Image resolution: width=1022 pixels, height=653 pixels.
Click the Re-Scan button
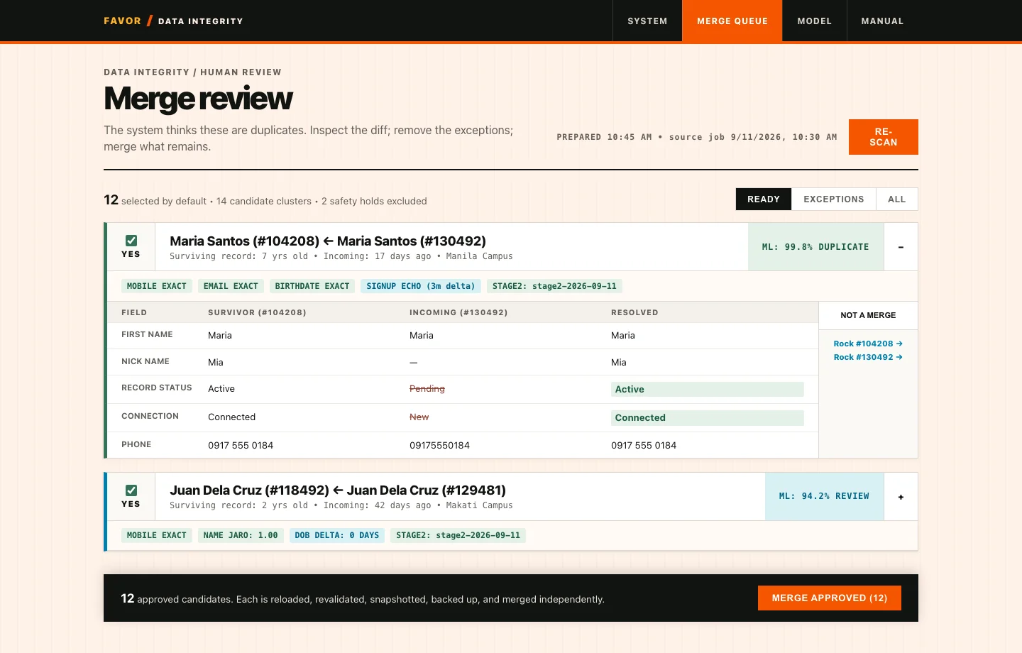pos(884,137)
